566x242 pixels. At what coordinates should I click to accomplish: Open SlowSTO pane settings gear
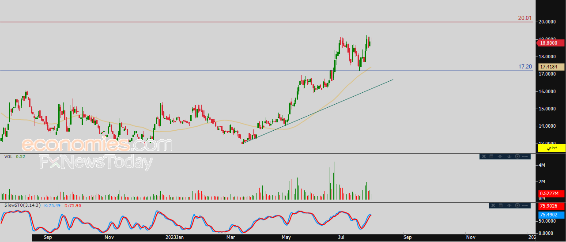pyautogui.click(x=517, y=205)
